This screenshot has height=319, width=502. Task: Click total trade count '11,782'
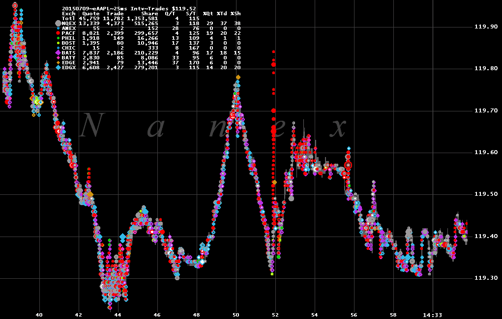[114, 19]
